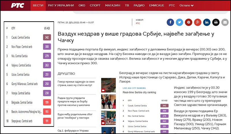Share article on Pinterest
The width and height of the screenshot is (231, 134).
tap(189, 22)
